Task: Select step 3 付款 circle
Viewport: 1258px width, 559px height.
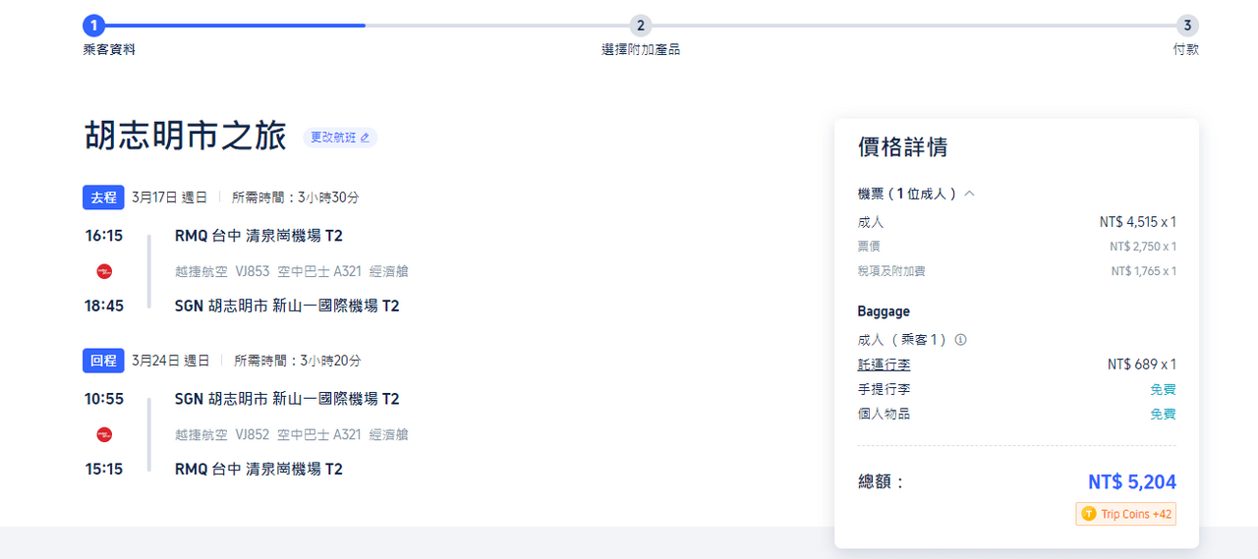Action: point(1187,26)
